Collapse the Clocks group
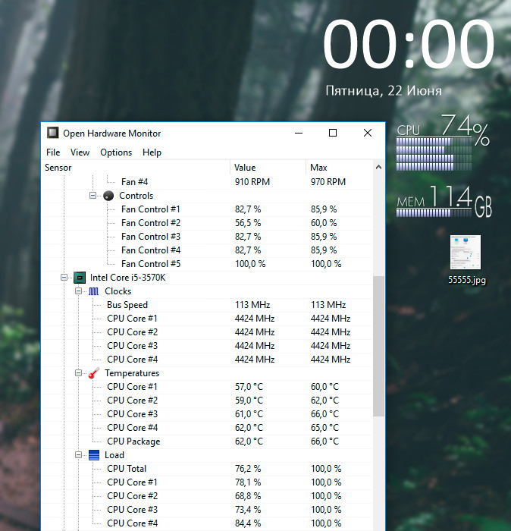The width and height of the screenshot is (511, 531). pyautogui.click(x=78, y=291)
